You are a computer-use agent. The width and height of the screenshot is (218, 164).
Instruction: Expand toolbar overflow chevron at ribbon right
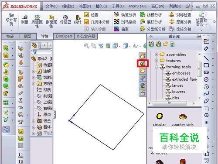pos(214,22)
